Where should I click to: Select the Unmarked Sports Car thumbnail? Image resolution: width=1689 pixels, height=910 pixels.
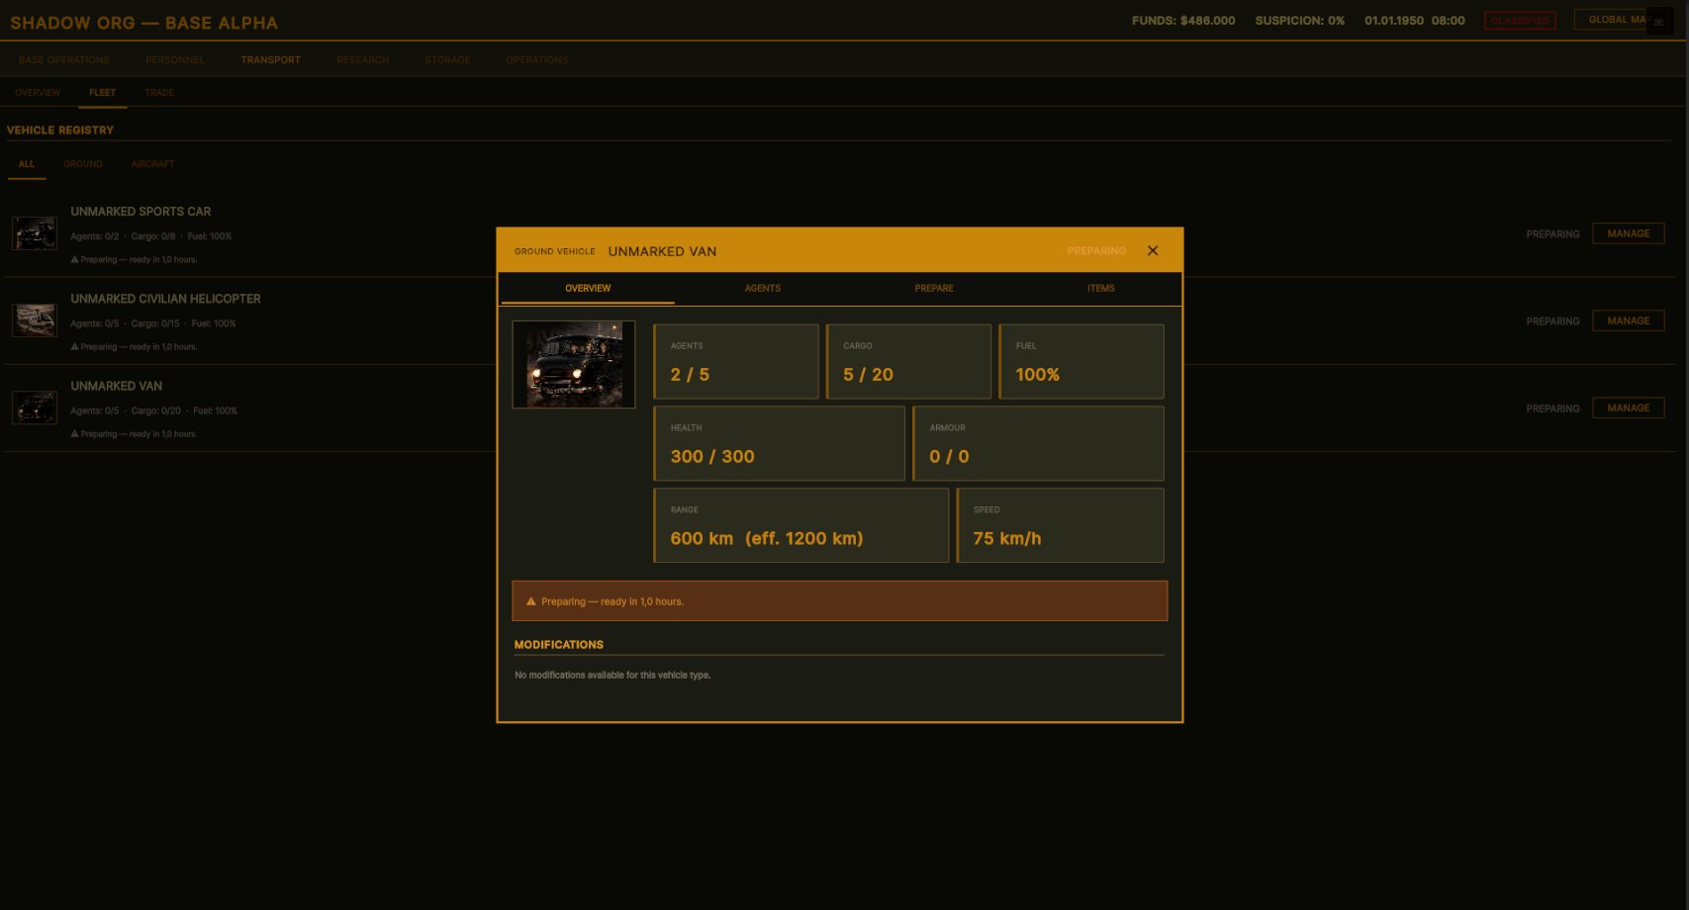(35, 234)
